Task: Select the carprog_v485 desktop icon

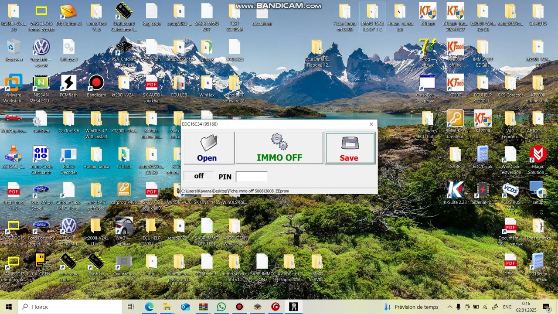Action: pyautogui.click(x=124, y=194)
